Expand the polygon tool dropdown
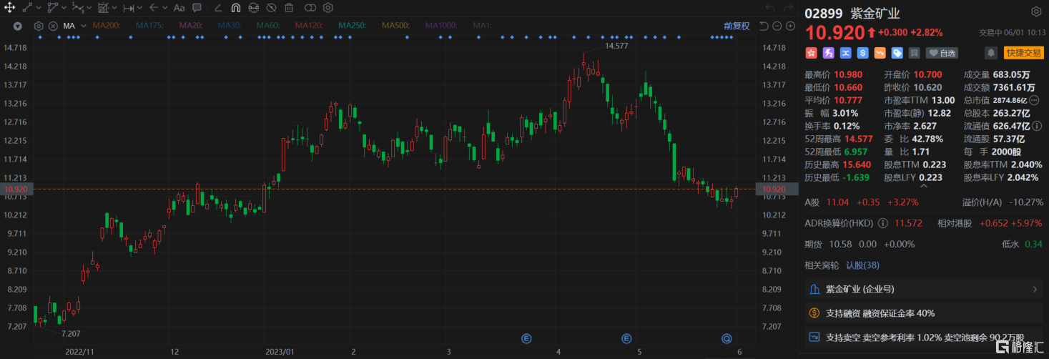The image size is (1049, 359). 64,8
